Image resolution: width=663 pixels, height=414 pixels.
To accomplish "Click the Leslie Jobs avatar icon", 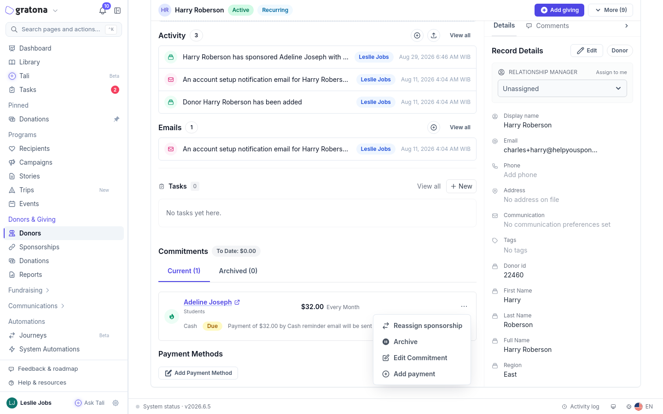I will (x=12, y=403).
